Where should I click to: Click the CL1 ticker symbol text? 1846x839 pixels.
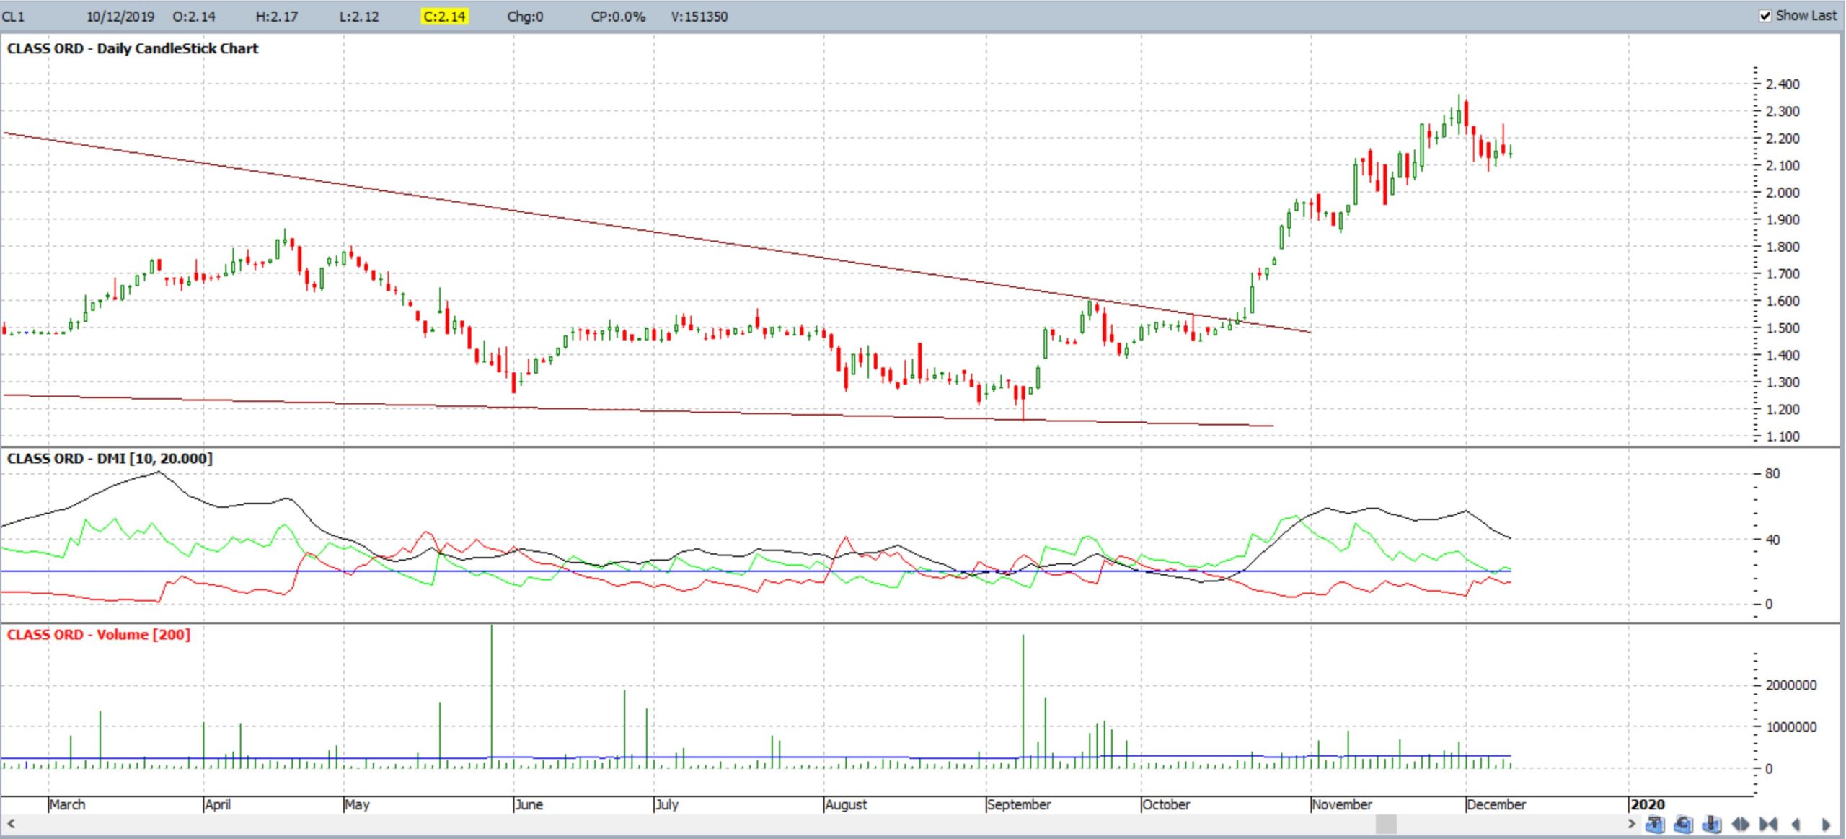pos(13,16)
